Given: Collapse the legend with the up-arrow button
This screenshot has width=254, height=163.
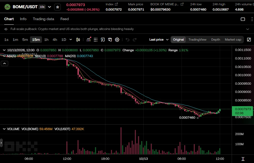Looking at the screenshot, I should [x=5, y=63].
